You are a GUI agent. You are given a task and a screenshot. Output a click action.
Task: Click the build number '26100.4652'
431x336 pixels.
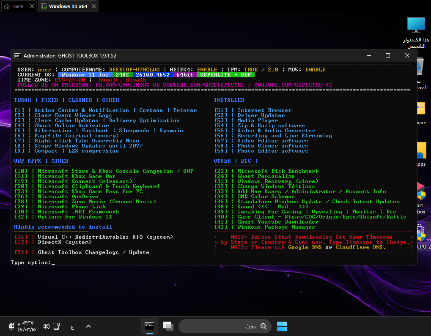153,75
